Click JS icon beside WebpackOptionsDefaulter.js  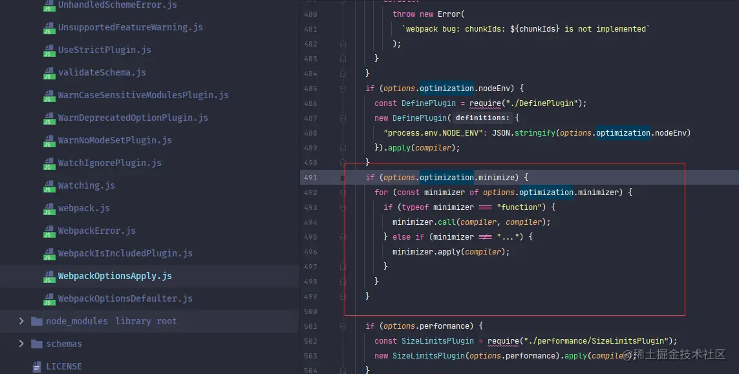(49, 299)
